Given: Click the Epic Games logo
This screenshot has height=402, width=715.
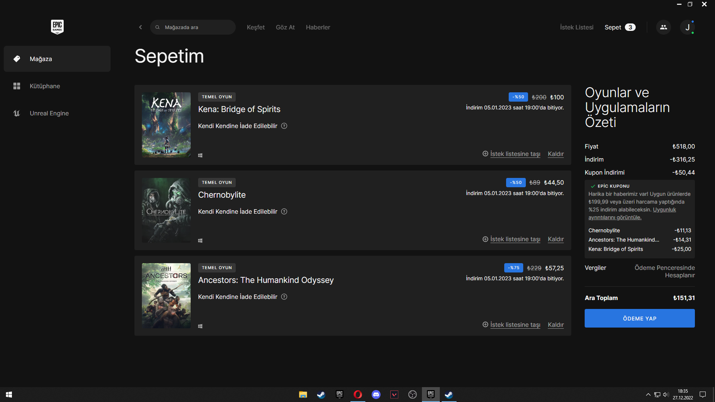Looking at the screenshot, I should click(57, 27).
